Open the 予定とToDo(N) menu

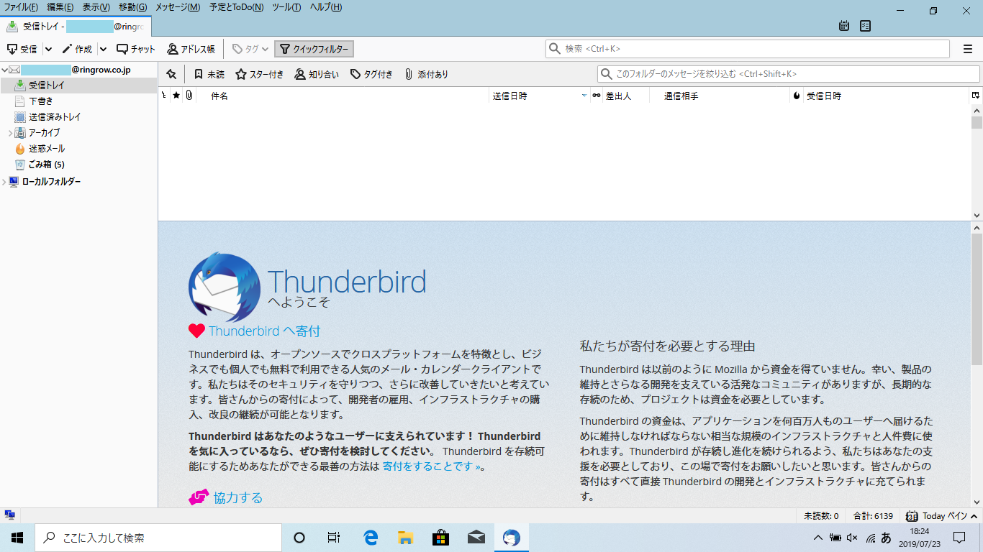[237, 7]
